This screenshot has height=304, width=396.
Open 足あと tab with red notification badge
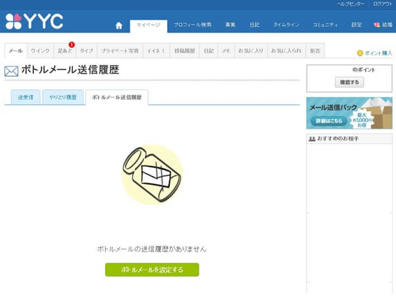64,51
